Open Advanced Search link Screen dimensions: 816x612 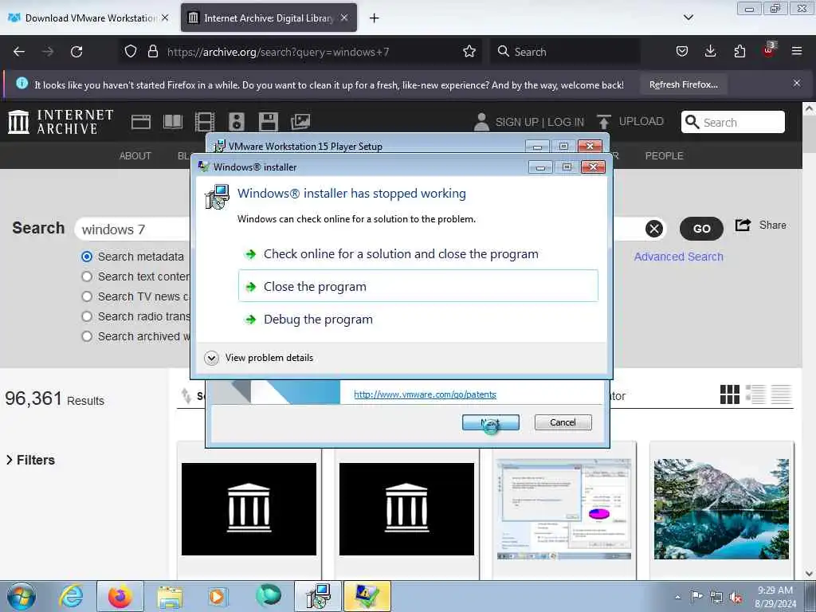(x=678, y=257)
